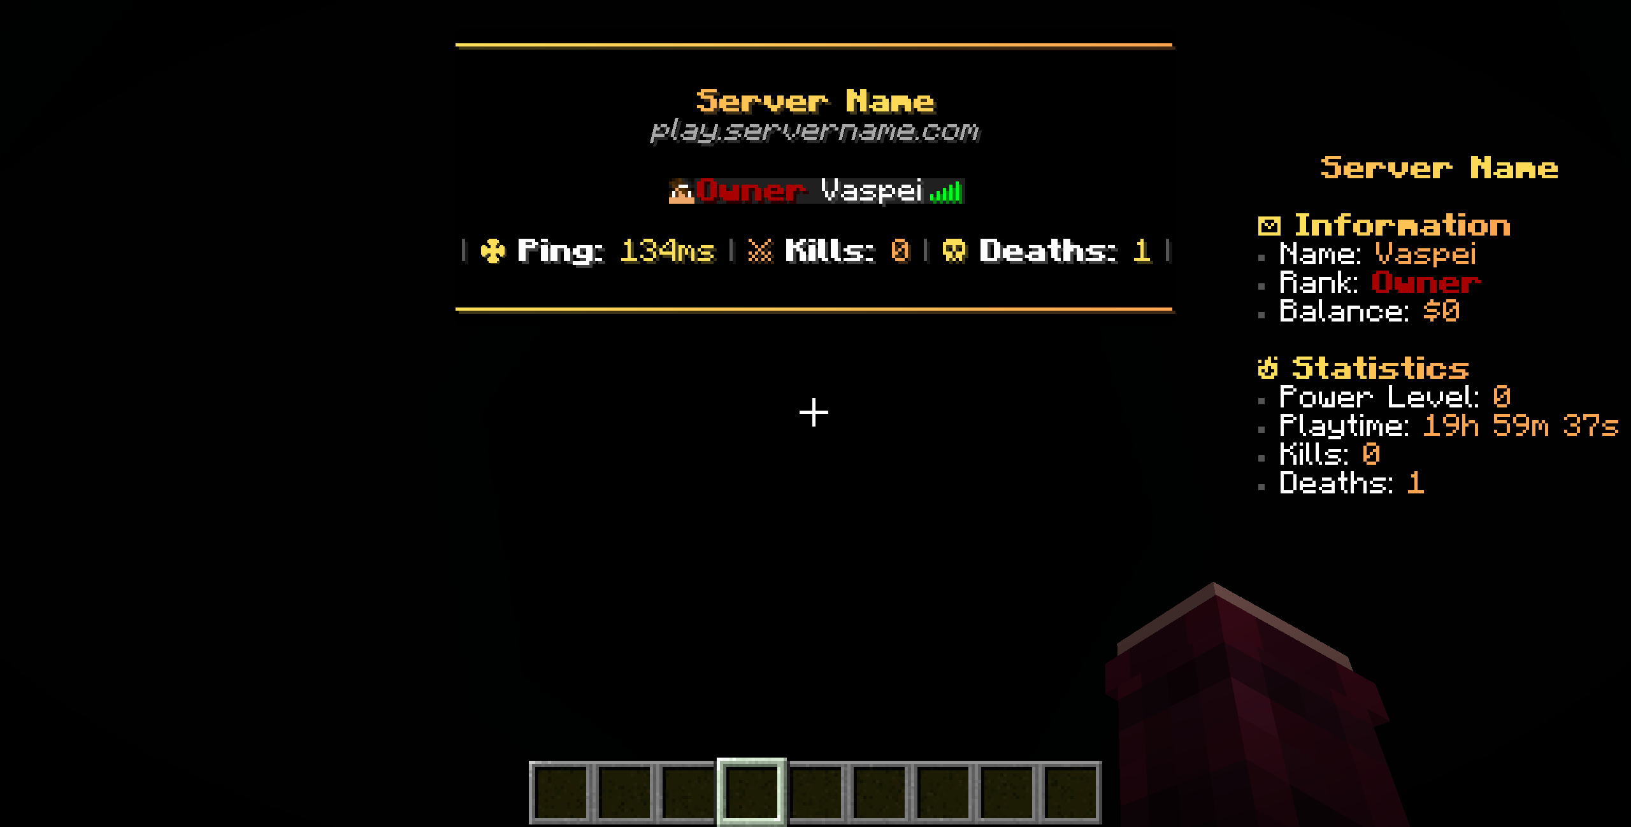The image size is (1631, 827).
Task: Click the signal strength bars icon next to Vaspei
Action: tap(945, 193)
